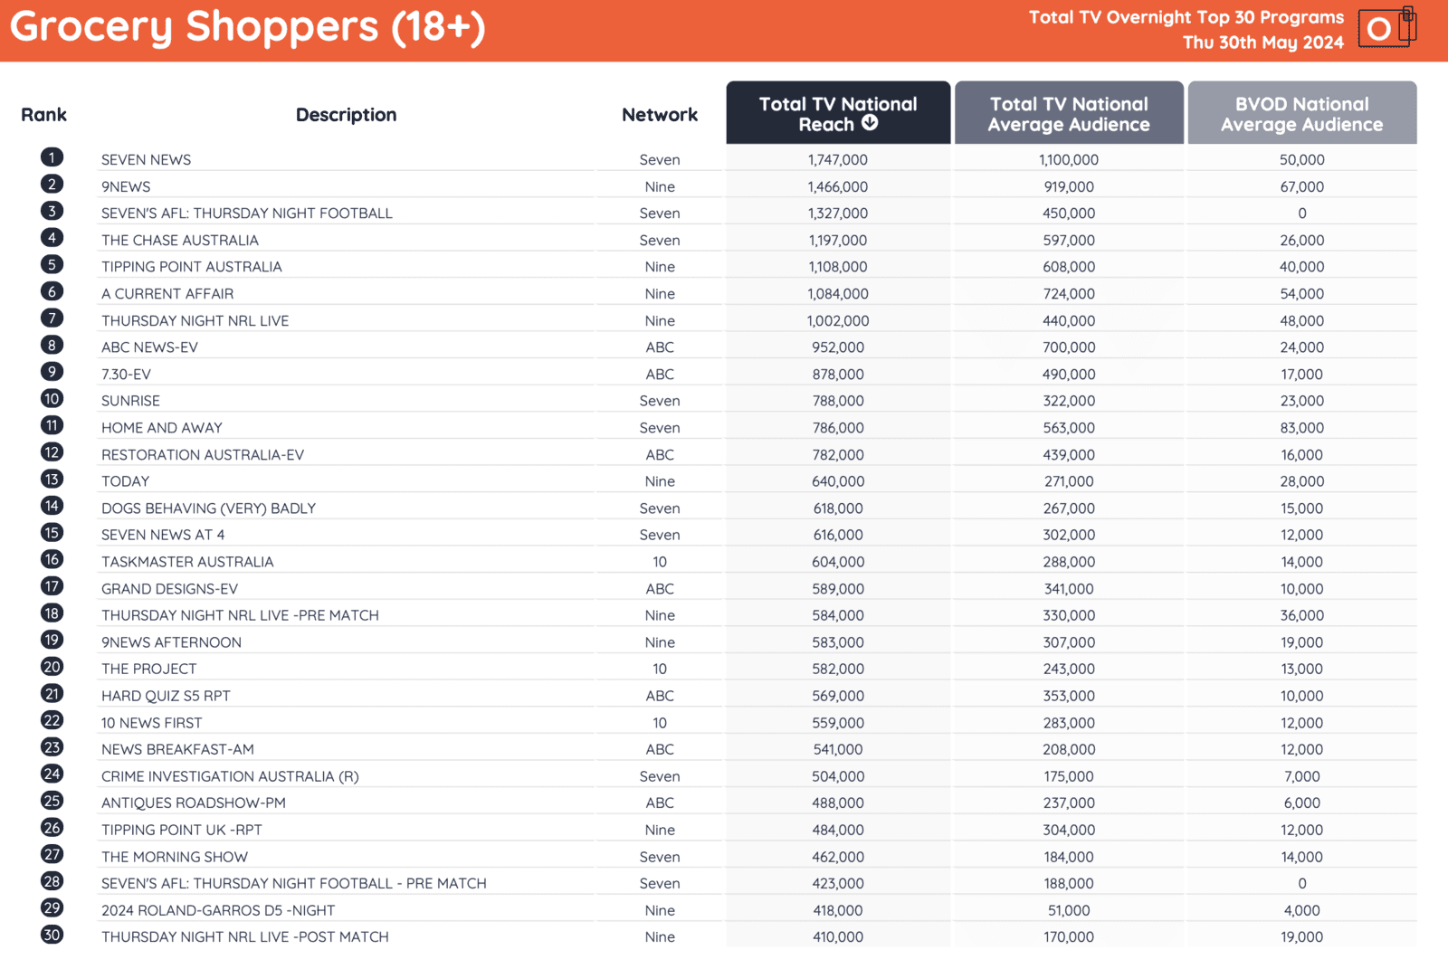Image resolution: width=1448 pixels, height=969 pixels.
Task: Click reach value 1,747,000 for Seven News
Action: tap(838, 160)
